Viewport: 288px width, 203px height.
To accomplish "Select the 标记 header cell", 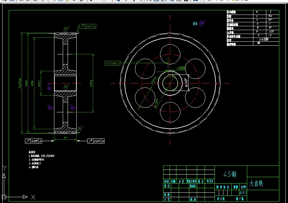I will click(167, 181).
